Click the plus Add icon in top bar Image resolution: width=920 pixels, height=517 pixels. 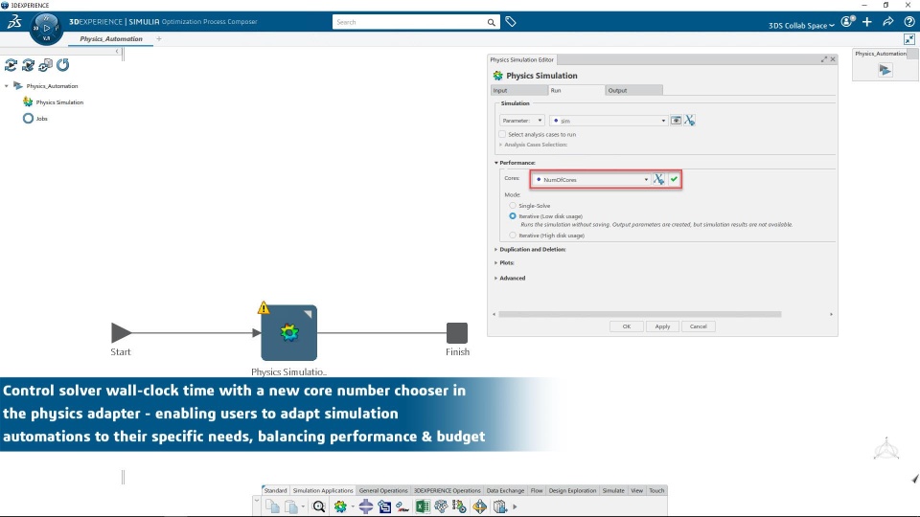click(867, 22)
